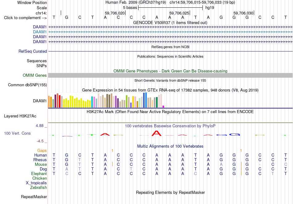Click the Common dbSNP(155) track label
Viewport: 293px width, 204px height.
27,85
